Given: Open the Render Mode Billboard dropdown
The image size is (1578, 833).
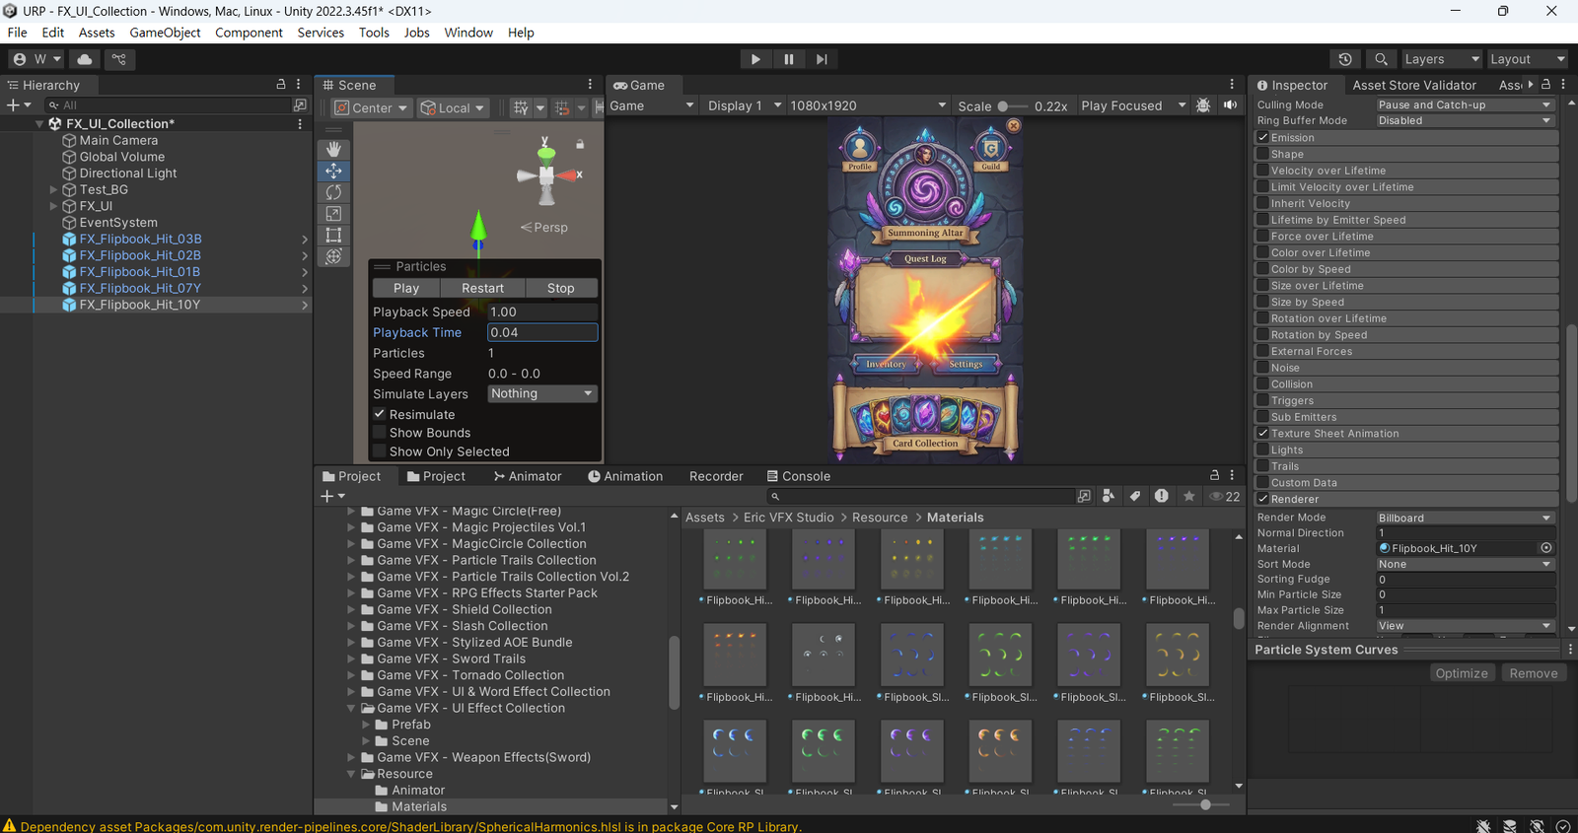Looking at the screenshot, I should click(1465, 518).
